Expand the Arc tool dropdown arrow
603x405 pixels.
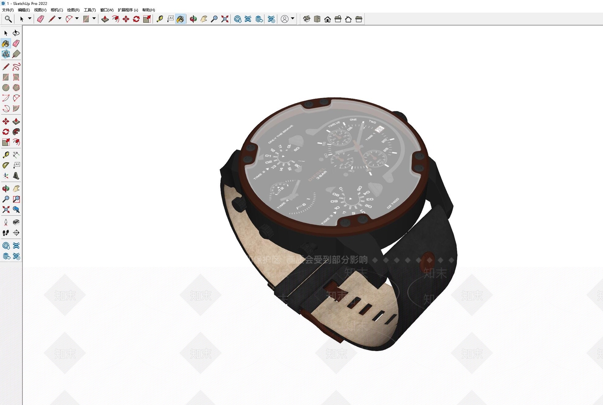77,18
